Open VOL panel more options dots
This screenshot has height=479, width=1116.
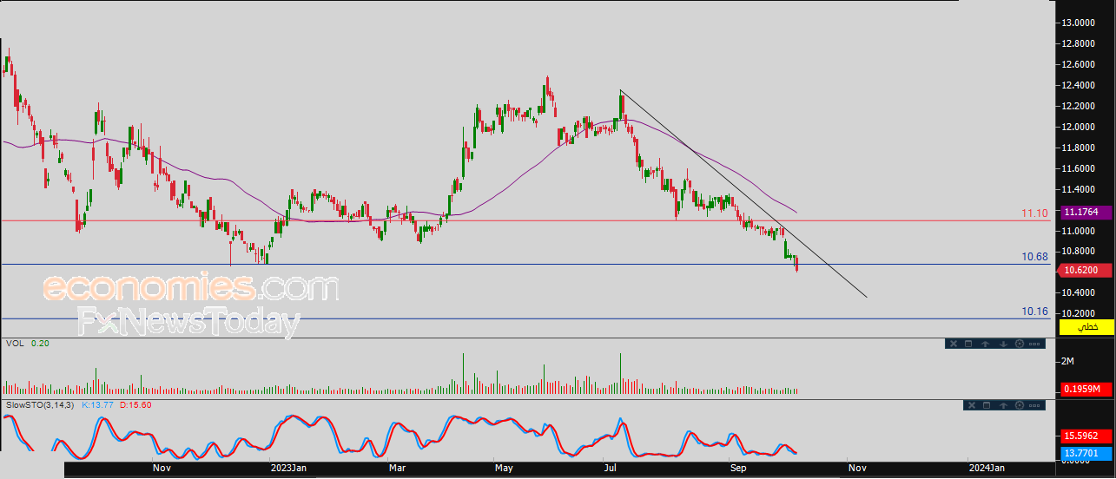point(1034,344)
